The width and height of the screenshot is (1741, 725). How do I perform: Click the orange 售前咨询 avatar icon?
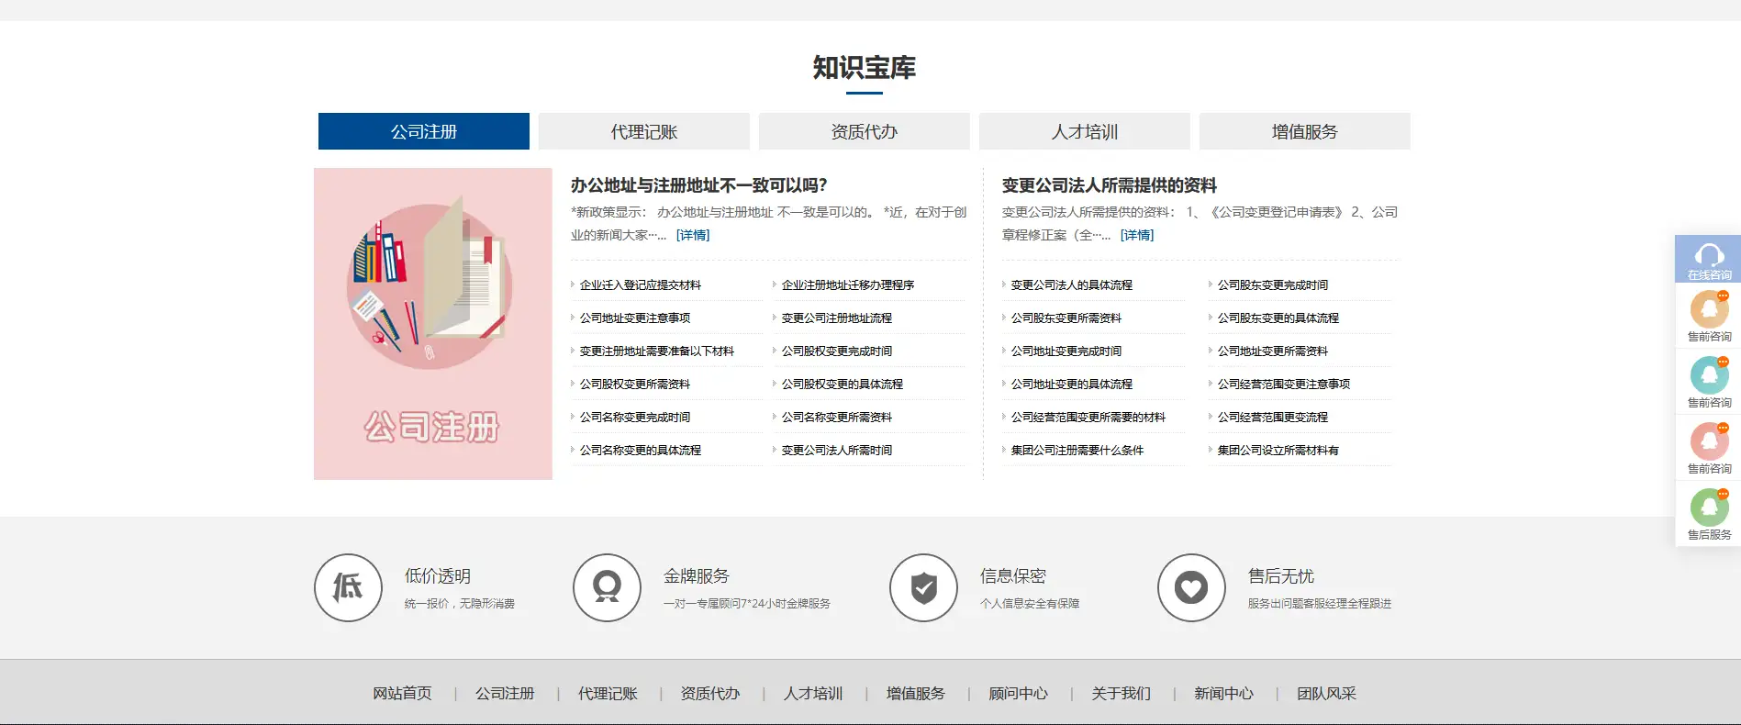[x=1709, y=310]
